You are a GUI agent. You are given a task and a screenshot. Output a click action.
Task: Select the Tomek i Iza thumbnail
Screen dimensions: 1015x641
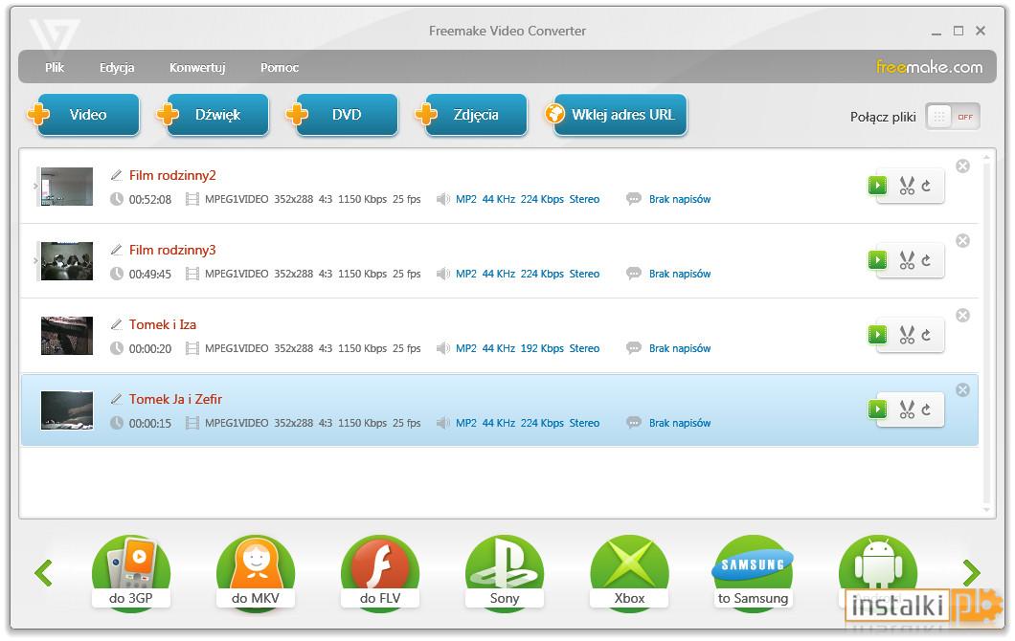67,335
